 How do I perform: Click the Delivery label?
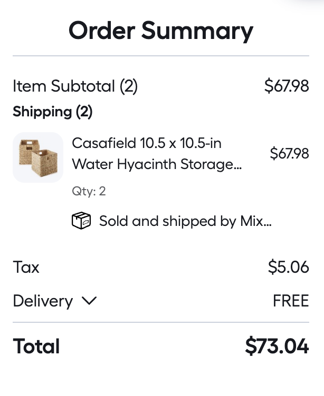click(x=43, y=301)
